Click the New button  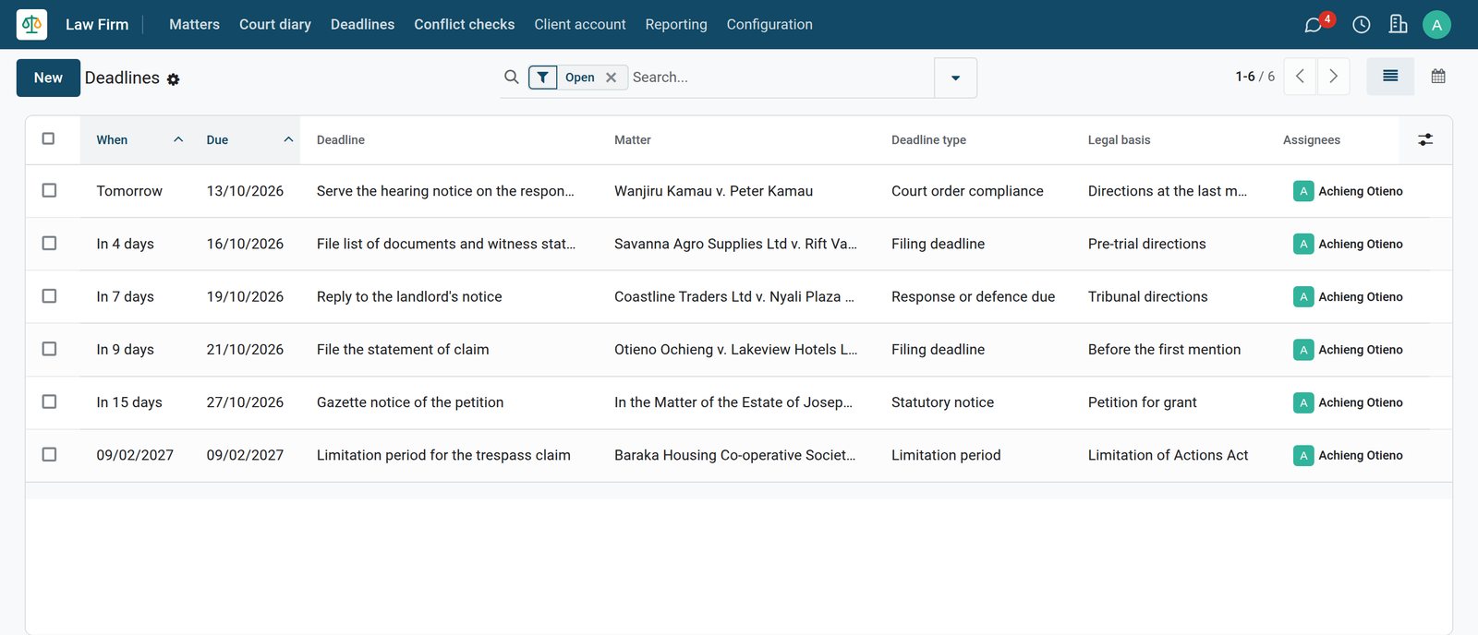48,78
